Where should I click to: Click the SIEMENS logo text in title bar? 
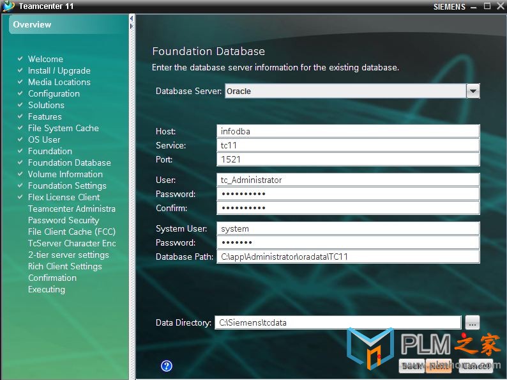coord(450,7)
